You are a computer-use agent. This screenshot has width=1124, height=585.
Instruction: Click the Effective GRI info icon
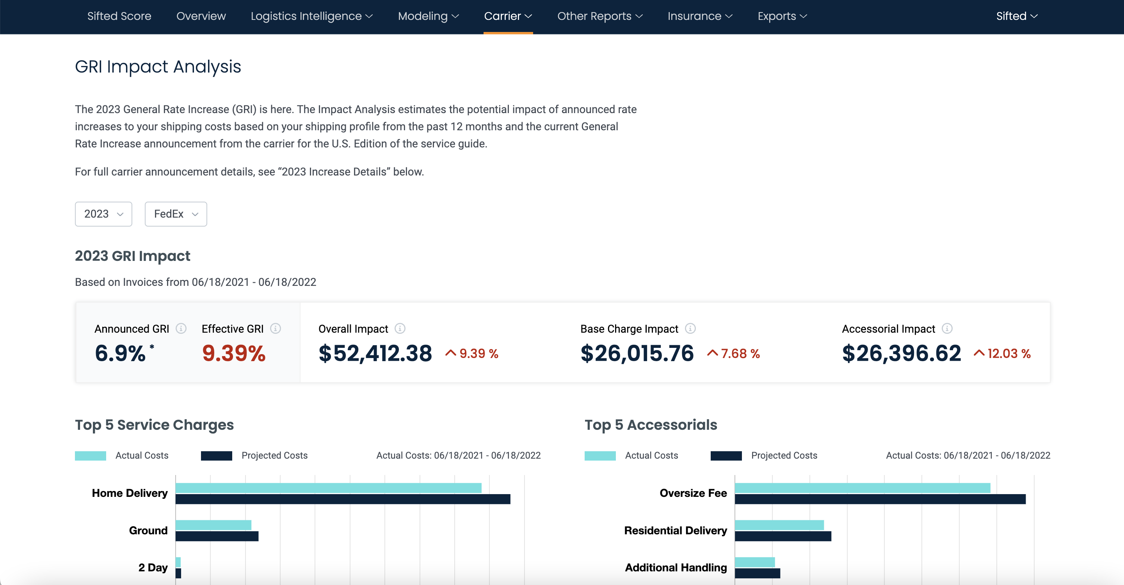pyautogui.click(x=276, y=329)
